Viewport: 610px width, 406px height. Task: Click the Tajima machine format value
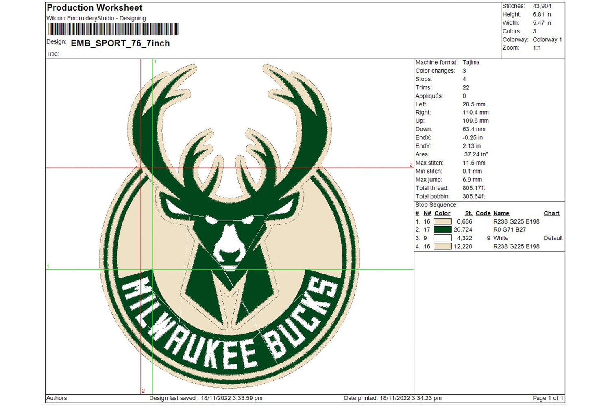[x=471, y=62]
